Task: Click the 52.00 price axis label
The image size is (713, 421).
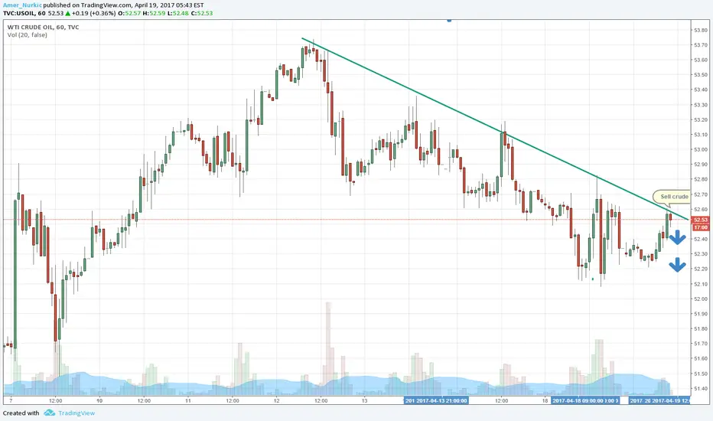Action: click(700, 299)
